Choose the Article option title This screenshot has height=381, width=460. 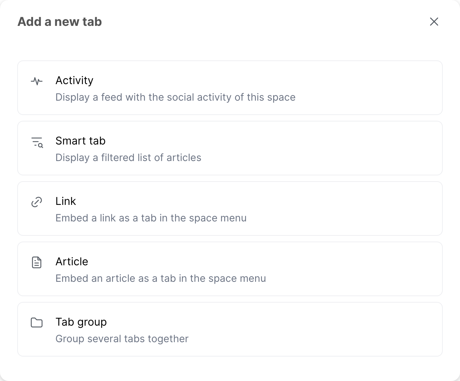click(72, 262)
